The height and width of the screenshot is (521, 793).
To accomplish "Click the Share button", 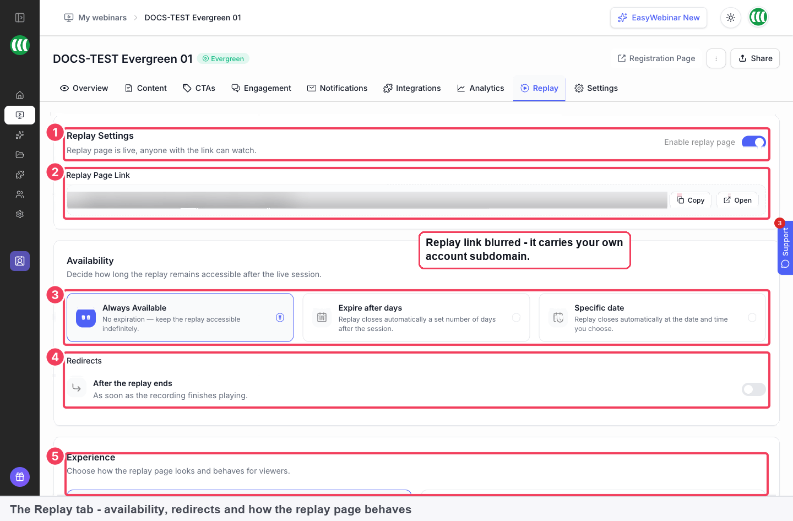I will [x=755, y=58].
